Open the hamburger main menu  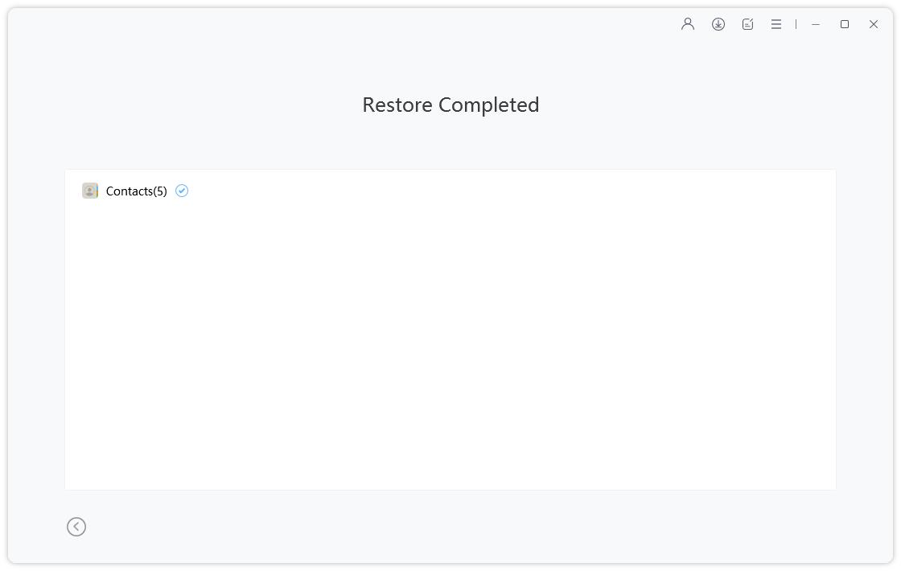coord(776,24)
